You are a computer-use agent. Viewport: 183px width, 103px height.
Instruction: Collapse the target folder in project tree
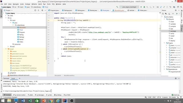tap(6, 49)
